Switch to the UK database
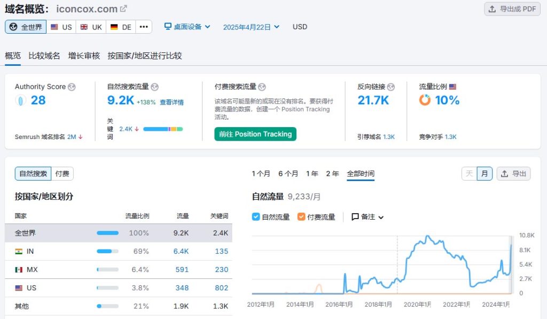The image size is (547, 319). [91, 27]
